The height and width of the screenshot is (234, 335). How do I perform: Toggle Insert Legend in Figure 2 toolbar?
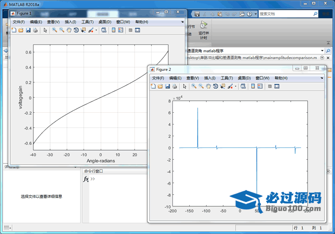click(x=260, y=86)
